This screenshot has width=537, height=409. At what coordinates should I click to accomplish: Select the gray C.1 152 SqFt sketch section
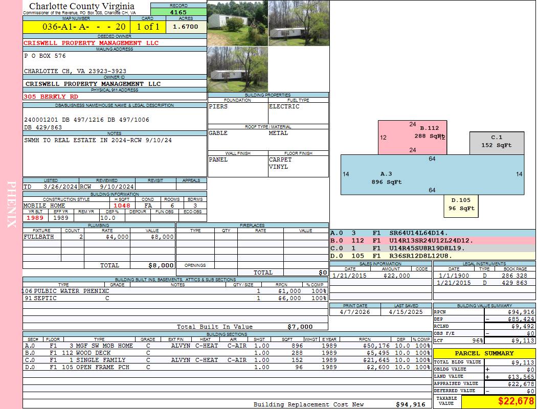(x=497, y=143)
